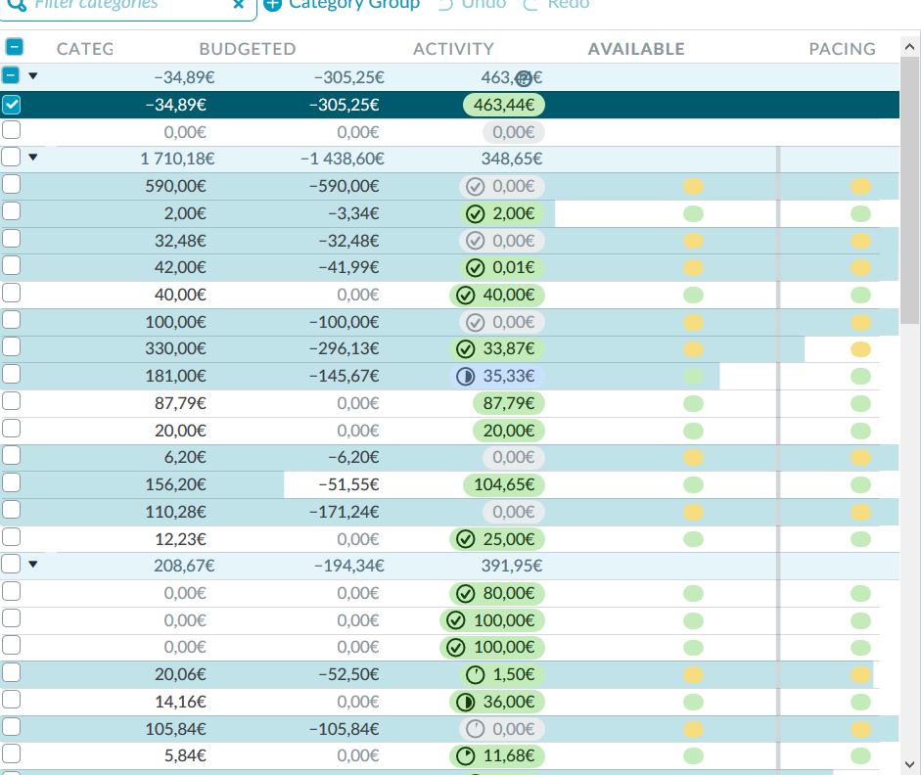Click the checkmark goal icon beside 80,00€

coord(465,594)
